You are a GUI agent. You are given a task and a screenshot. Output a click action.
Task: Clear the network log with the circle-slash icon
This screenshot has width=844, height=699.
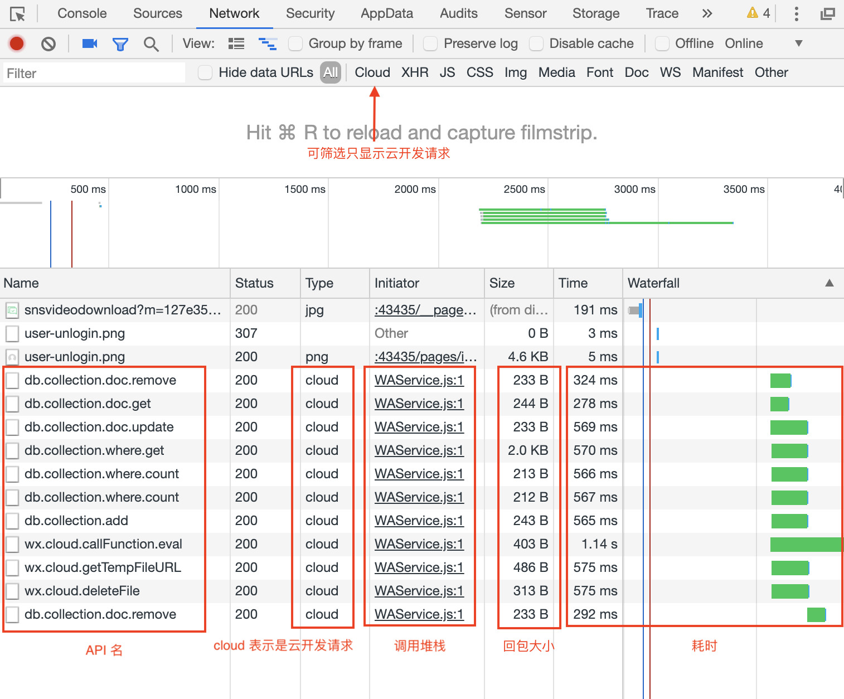pyautogui.click(x=48, y=43)
